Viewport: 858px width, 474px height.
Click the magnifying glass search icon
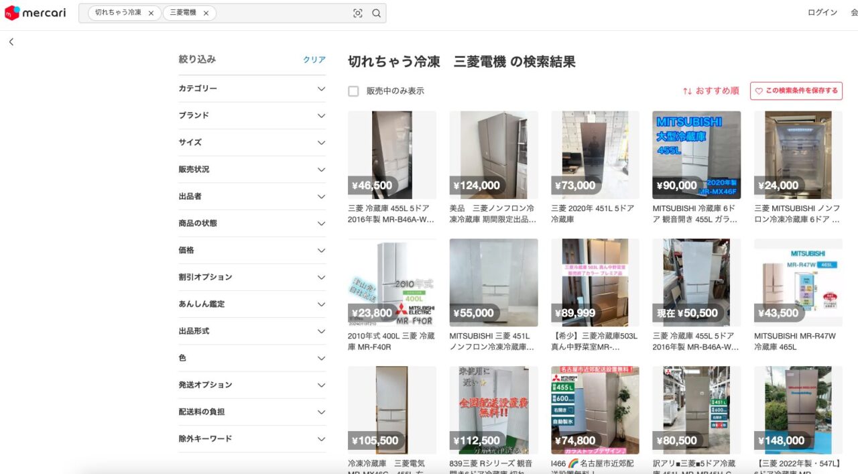[376, 13]
